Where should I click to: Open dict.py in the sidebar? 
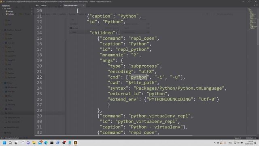tap(11, 11)
